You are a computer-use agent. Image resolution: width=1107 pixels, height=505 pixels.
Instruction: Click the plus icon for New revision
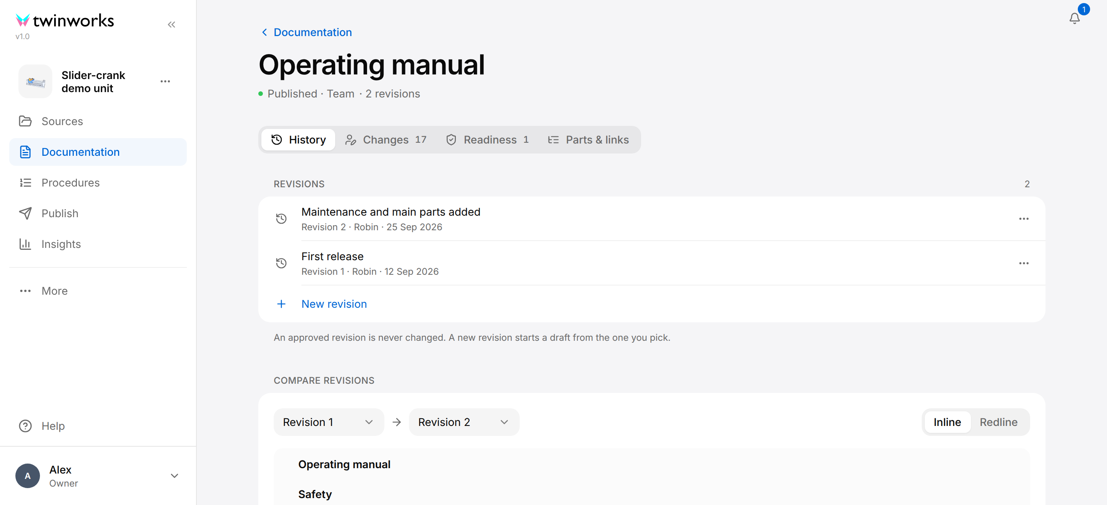point(281,304)
